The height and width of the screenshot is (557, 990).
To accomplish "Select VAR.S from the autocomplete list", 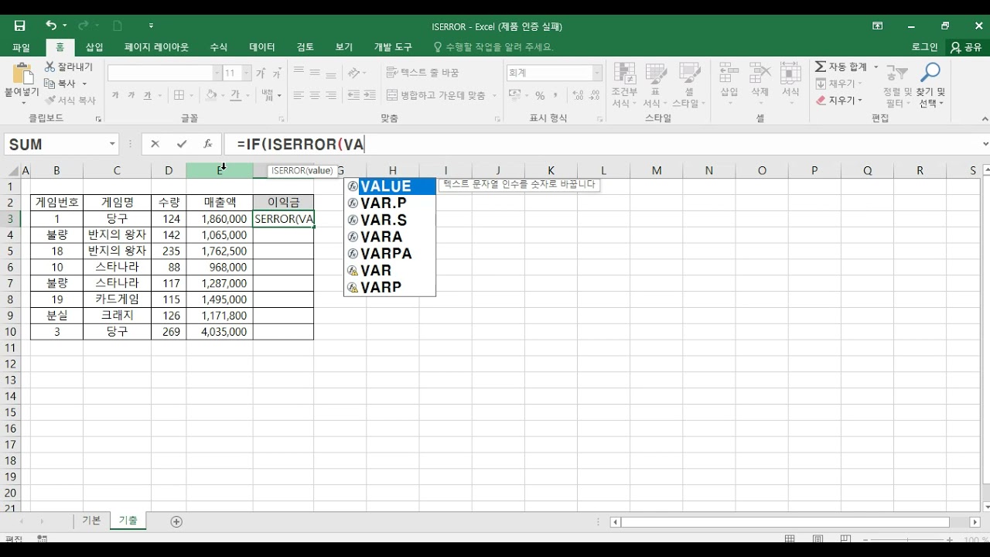I will tap(390, 220).
